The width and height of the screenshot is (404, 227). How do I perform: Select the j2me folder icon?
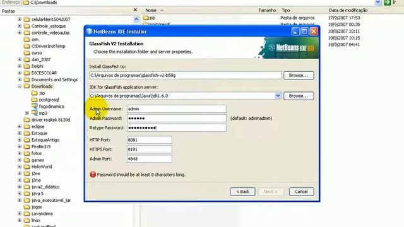[27, 180]
